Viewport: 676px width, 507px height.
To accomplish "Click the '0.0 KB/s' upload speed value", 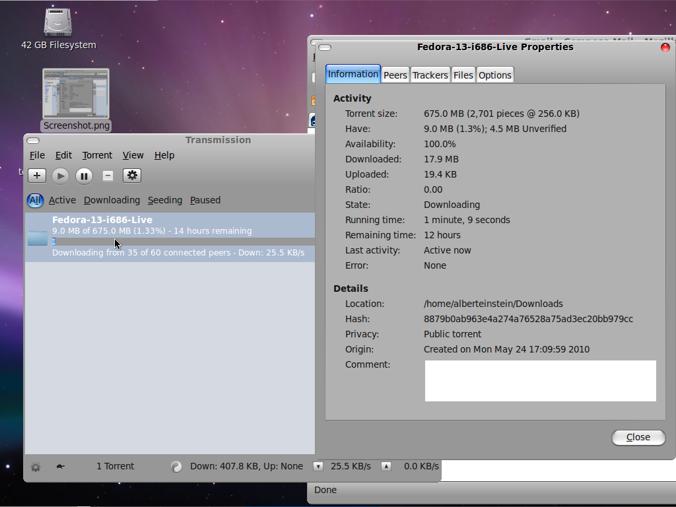I will point(421,467).
